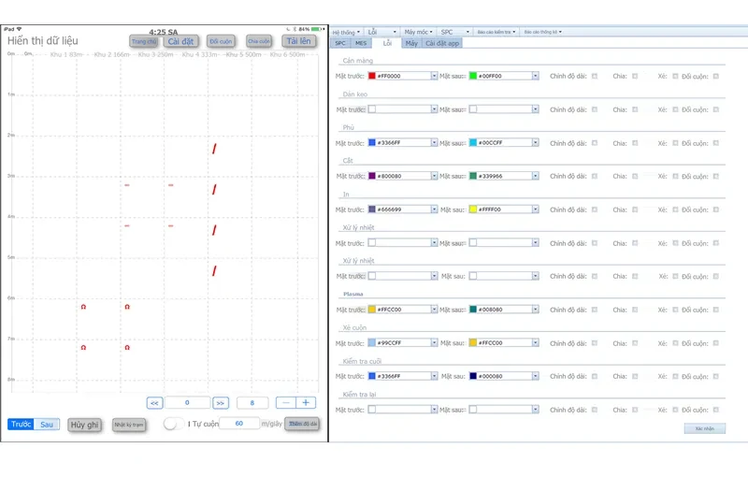Open Mặt trước color dropdown for Phủ
This screenshot has width=748, height=477.
pyautogui.click(x=434, y=142)
